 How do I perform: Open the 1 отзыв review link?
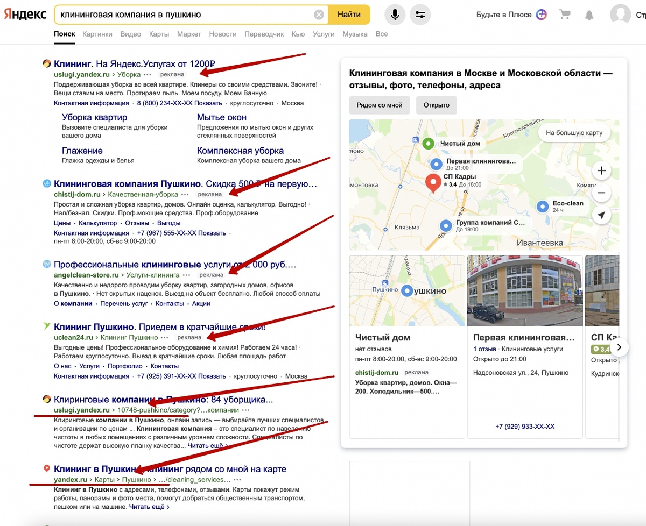pyautogui.click(x=484, y=349)
